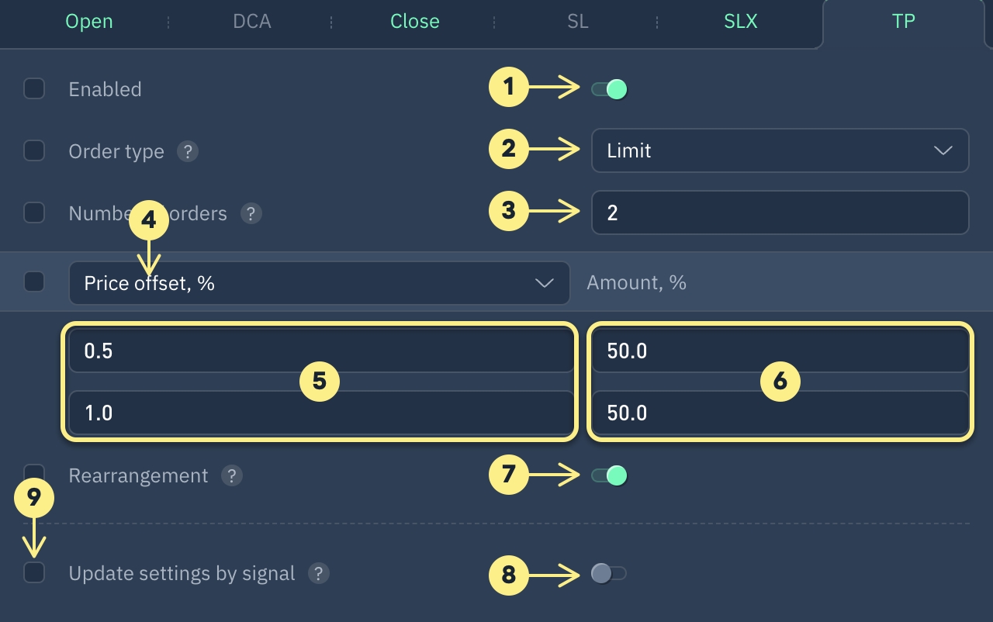Open the Order type Limit dropdown

point(780,150)
